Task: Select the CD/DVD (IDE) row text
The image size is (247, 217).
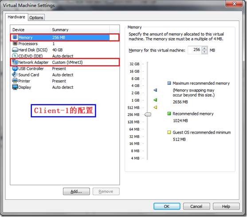Action: click(31, 56)
